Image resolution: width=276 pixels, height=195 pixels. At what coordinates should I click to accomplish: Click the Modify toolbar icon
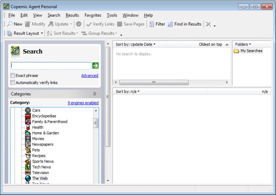coord(28,24)
